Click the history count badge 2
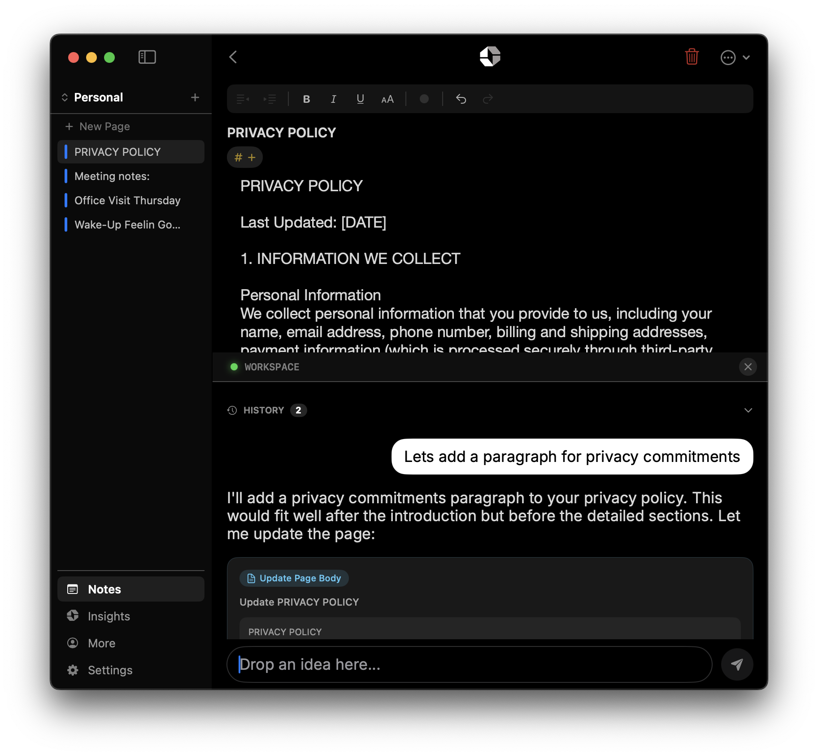This screenshot has width=818, height=756. pyautogui.click(x=298, y=410)
